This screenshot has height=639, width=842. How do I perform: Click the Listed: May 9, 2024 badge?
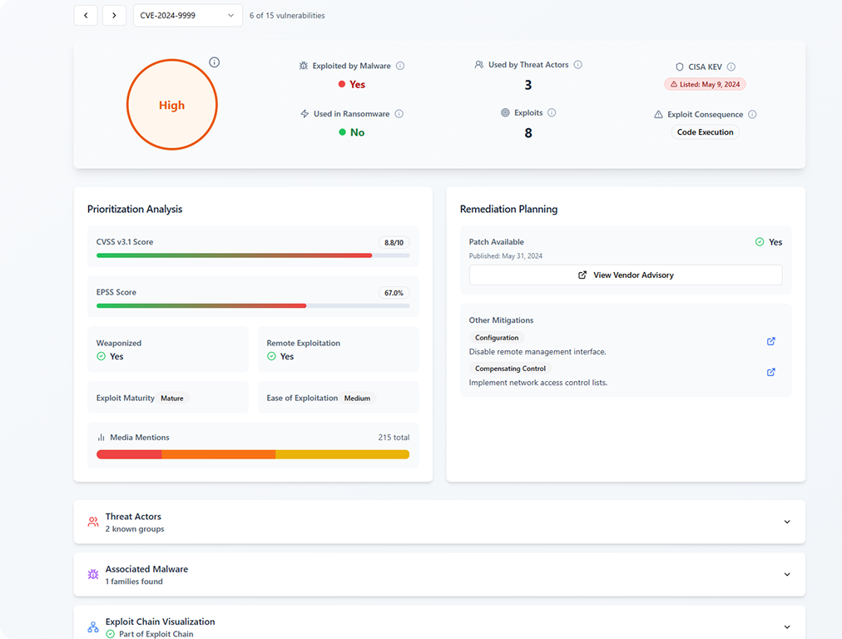point(705,84)
